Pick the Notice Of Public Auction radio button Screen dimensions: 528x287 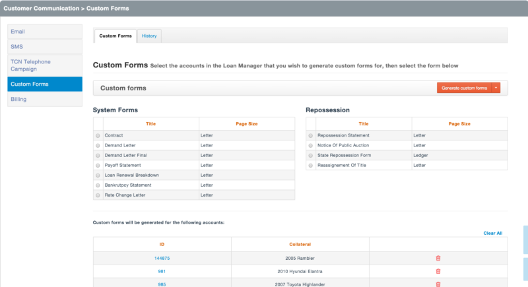coord(310,146)
